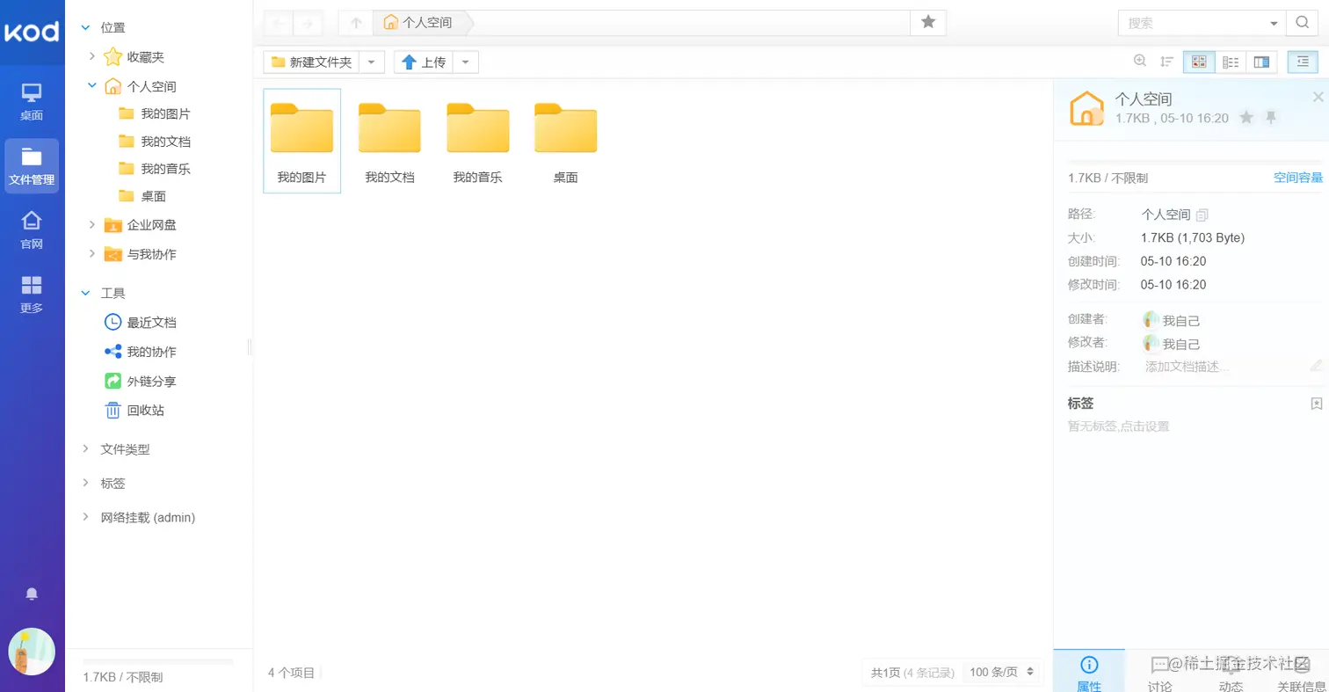Switch to the 动态 tab

pos(1231,672)
